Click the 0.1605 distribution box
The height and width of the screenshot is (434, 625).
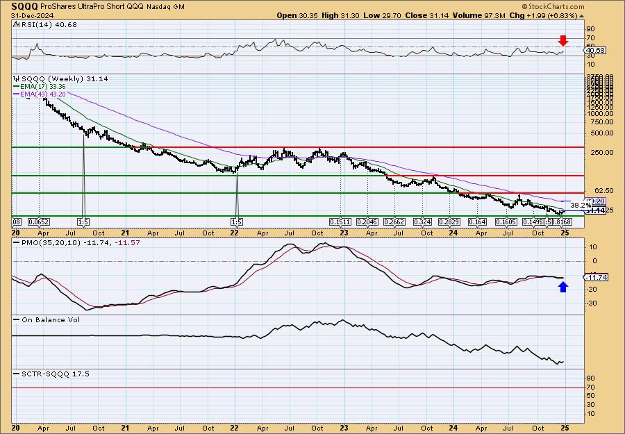point(506,222)
